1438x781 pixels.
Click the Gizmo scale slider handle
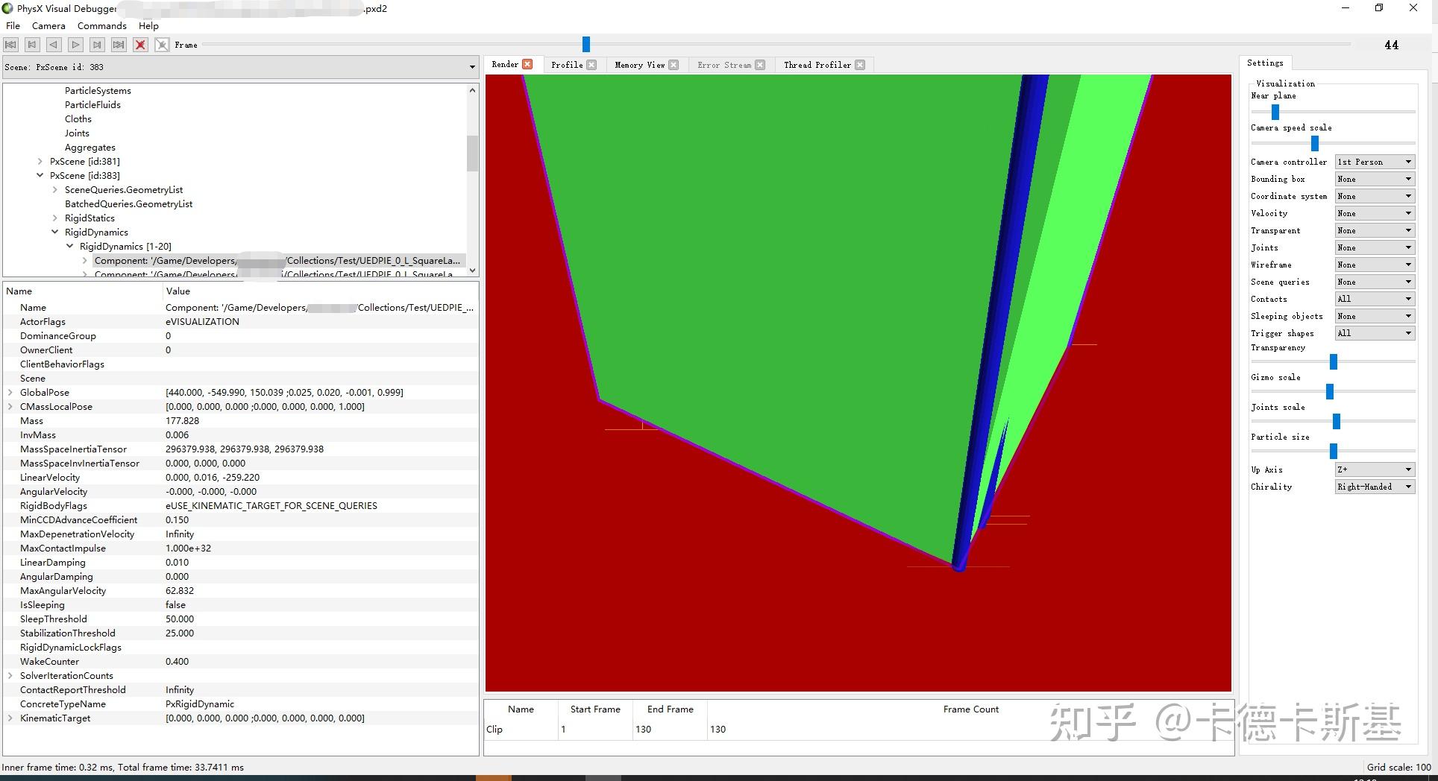[x=1330, y=392]
